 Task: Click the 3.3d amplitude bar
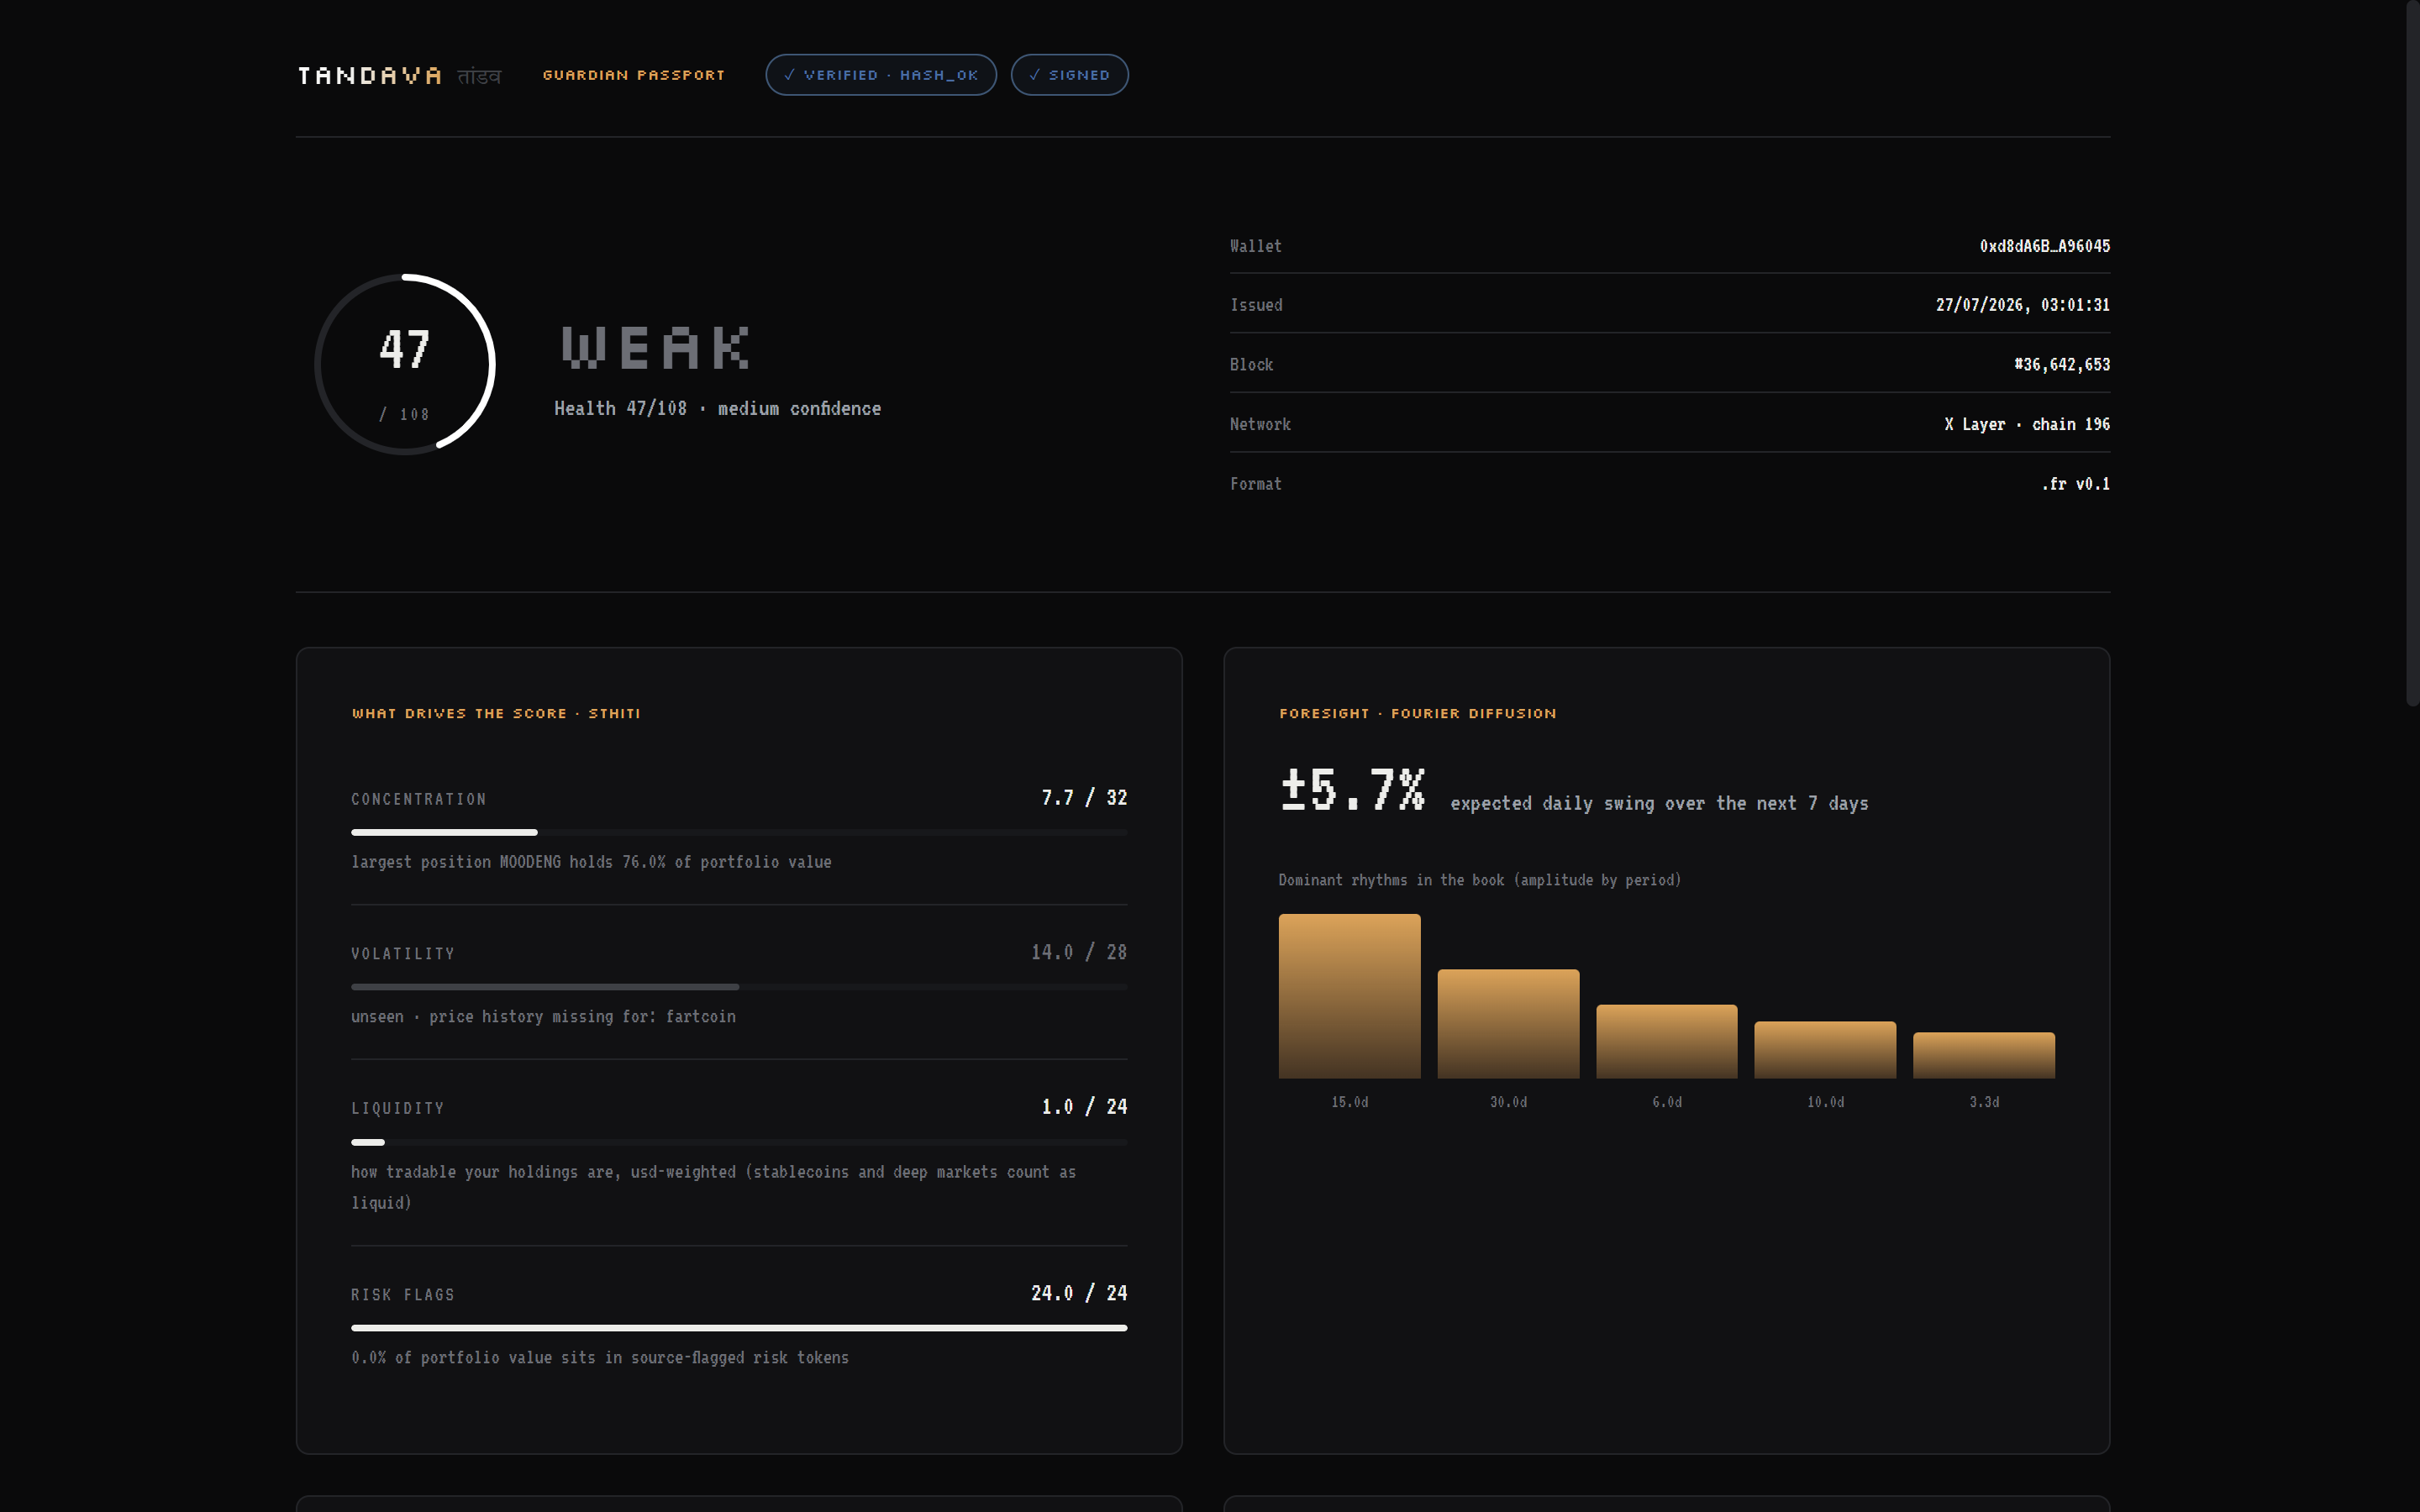click(x=1984, y=1055)
